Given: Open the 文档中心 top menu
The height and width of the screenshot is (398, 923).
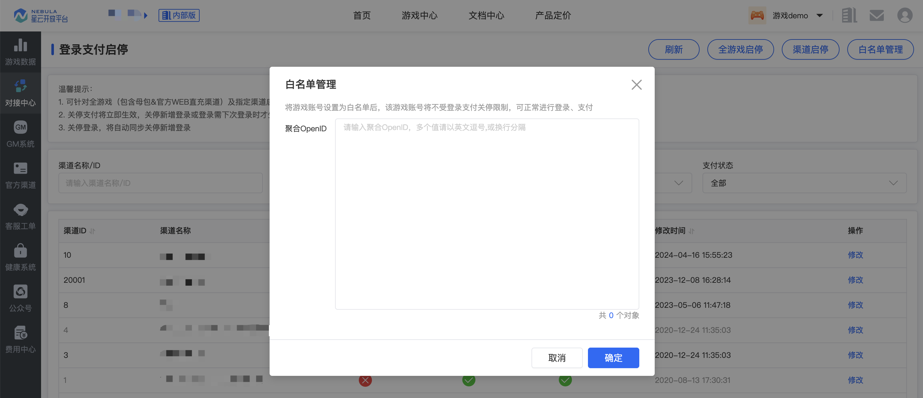Looking at the screenshot, I should (x=486, y=15).
